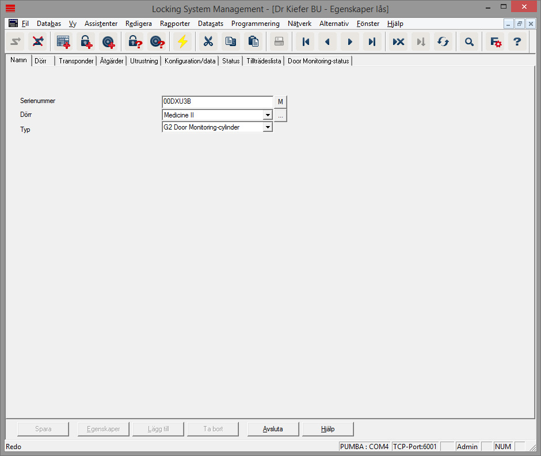Image resolution: width=541 pixels, height=456 pixels.
Task: Open the Programmering menu
Action: tap(255, 24)
